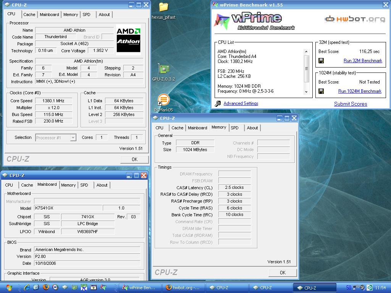
Task: Click the Code Name field Thunderbird
Action: tap(55, 37)
